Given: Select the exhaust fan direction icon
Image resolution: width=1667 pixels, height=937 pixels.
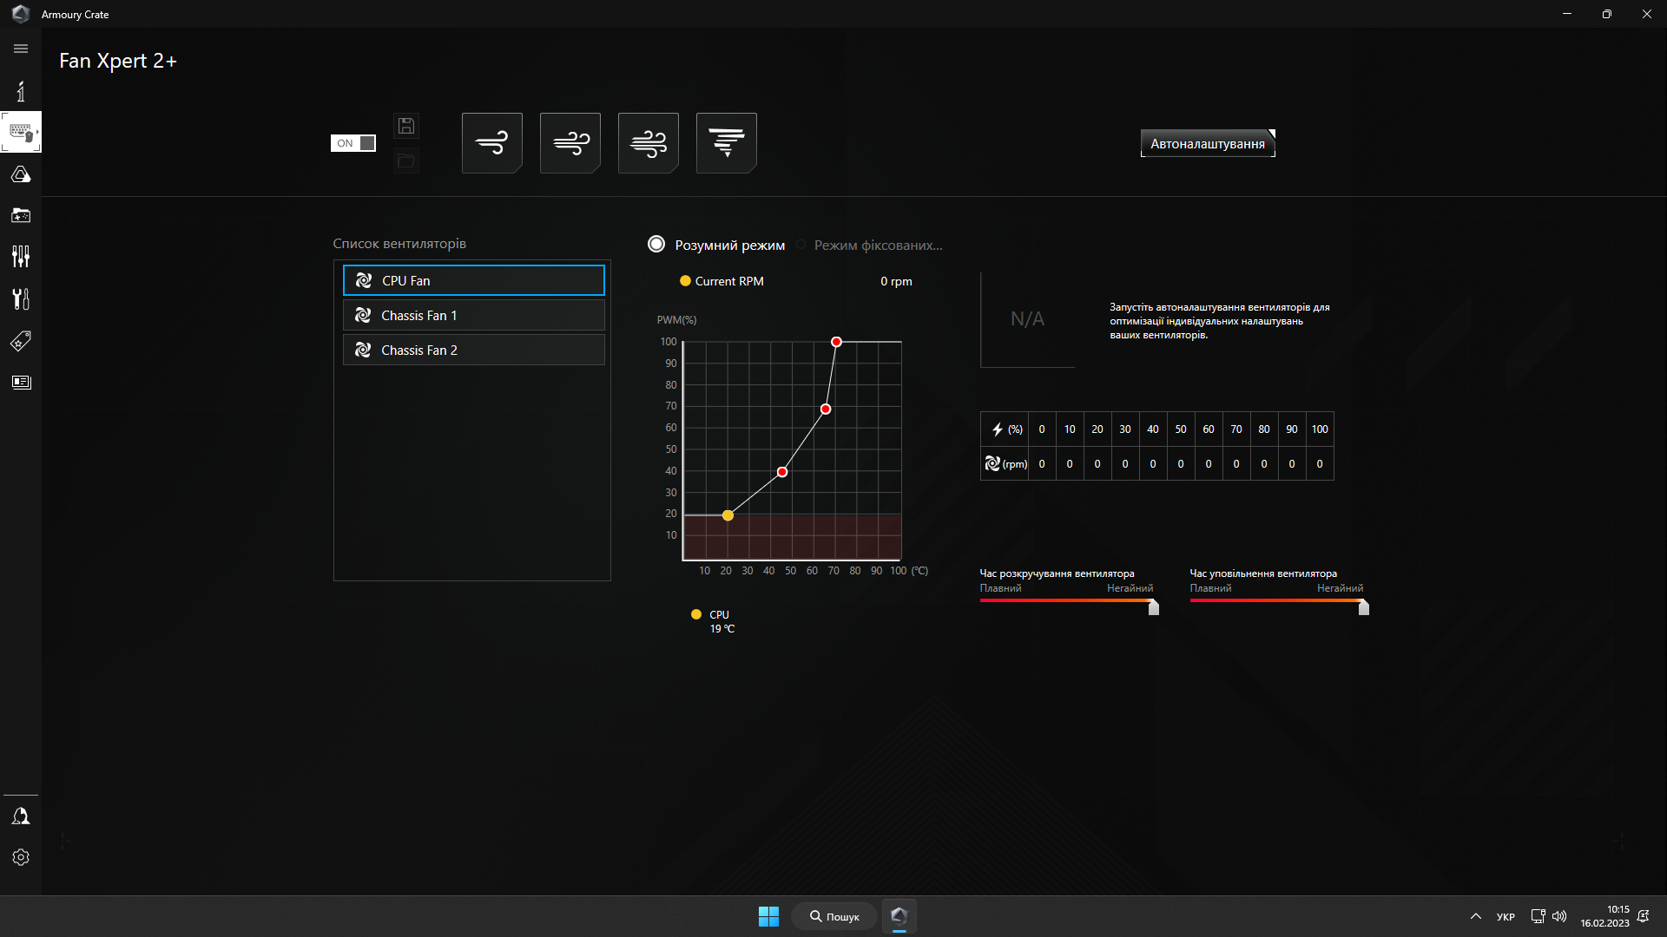Looking at the screenshot, I should pyautogui.click(x=726, y=142).
